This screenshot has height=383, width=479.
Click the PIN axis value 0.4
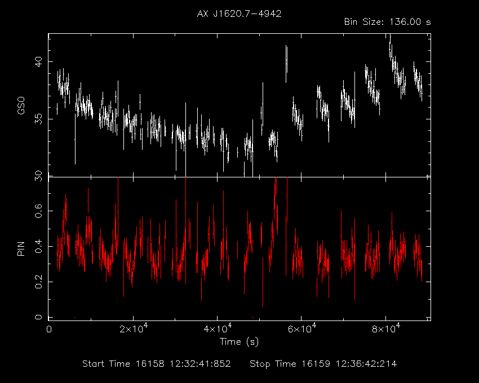pyautogui.click(x=39, y=247)
